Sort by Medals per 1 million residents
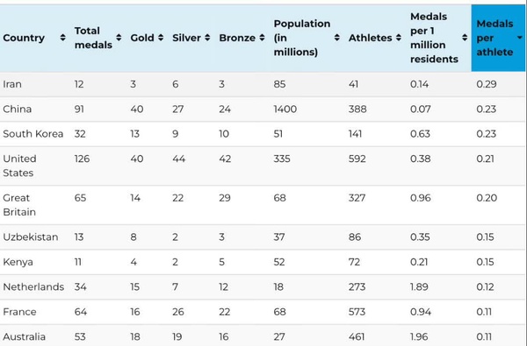Screen dimensions: 527x346 pos(465,38)
